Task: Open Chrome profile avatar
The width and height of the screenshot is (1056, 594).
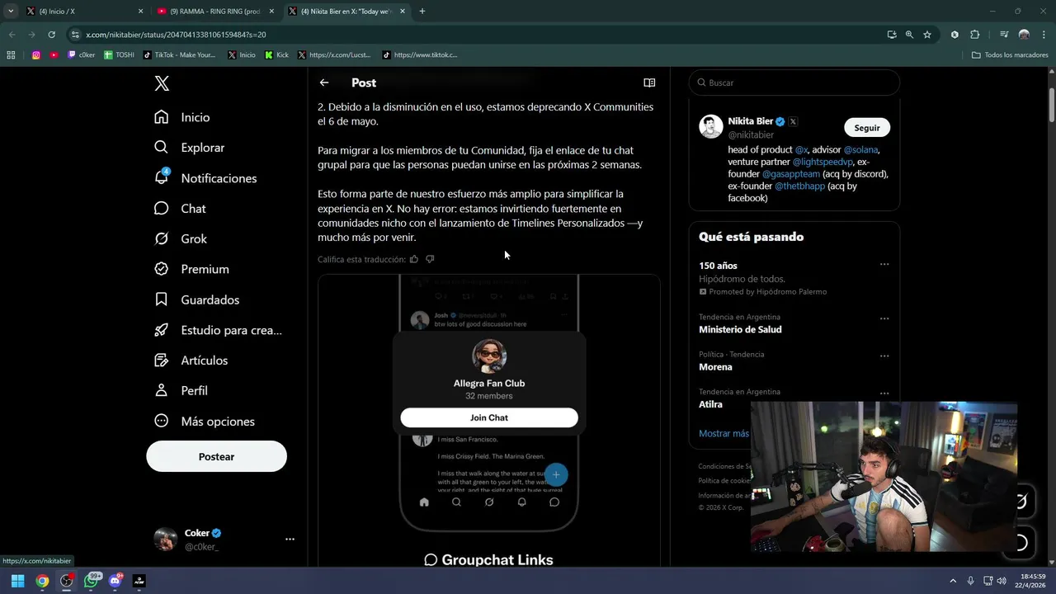Action: tap(1024, 35)
